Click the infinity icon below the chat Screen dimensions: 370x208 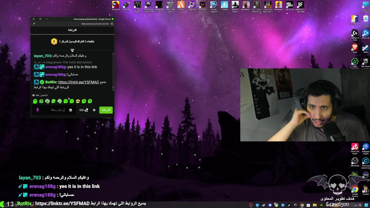(81, 110)
